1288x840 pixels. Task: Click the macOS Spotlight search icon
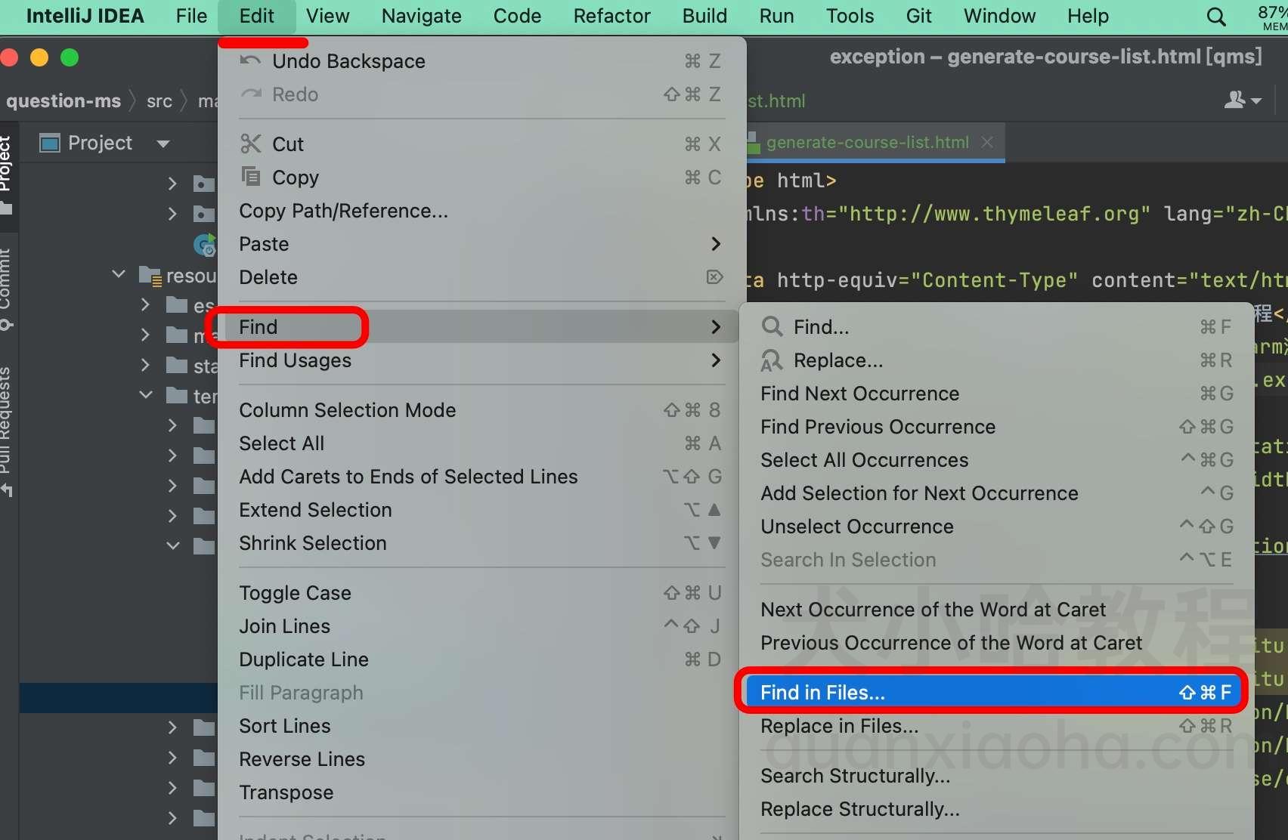point(1215,16)
